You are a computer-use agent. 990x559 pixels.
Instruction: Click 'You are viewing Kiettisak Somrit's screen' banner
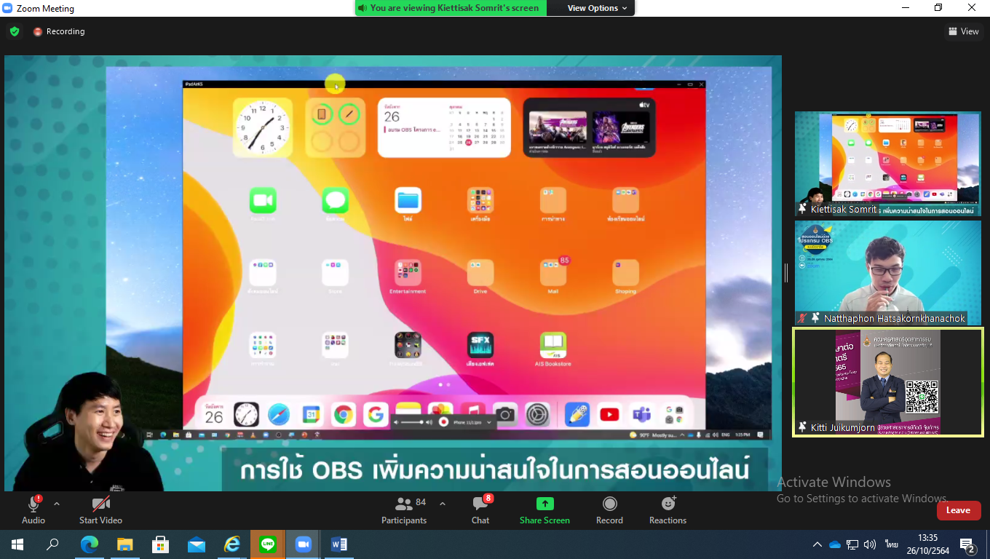click(451, 8)
